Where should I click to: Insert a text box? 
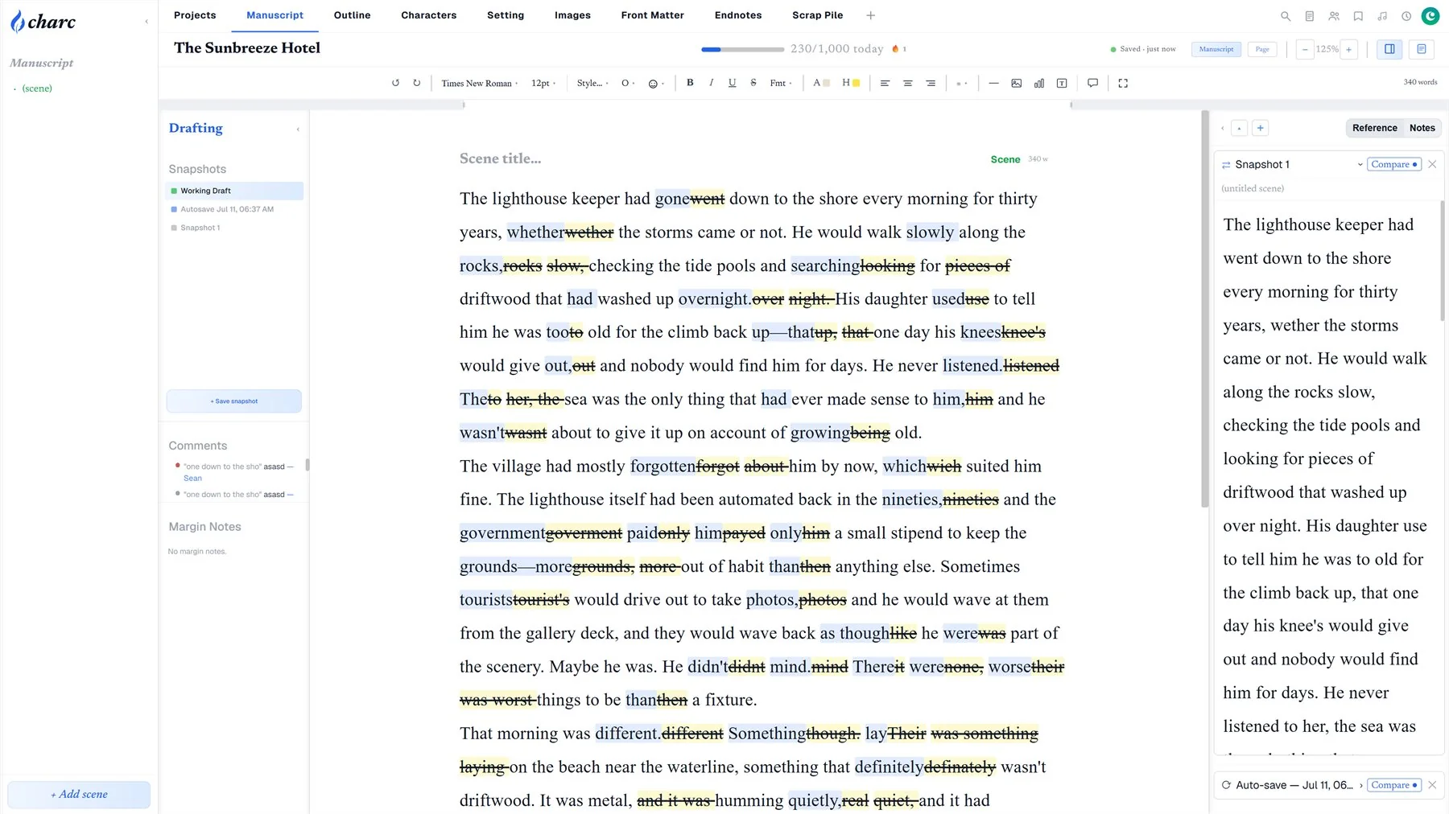[x=1062, y=83]
